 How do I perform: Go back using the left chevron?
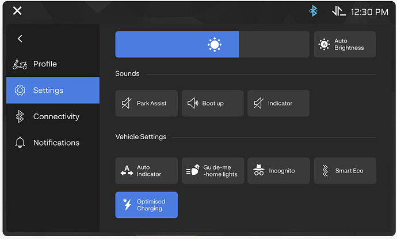click(x=20, y=38)
